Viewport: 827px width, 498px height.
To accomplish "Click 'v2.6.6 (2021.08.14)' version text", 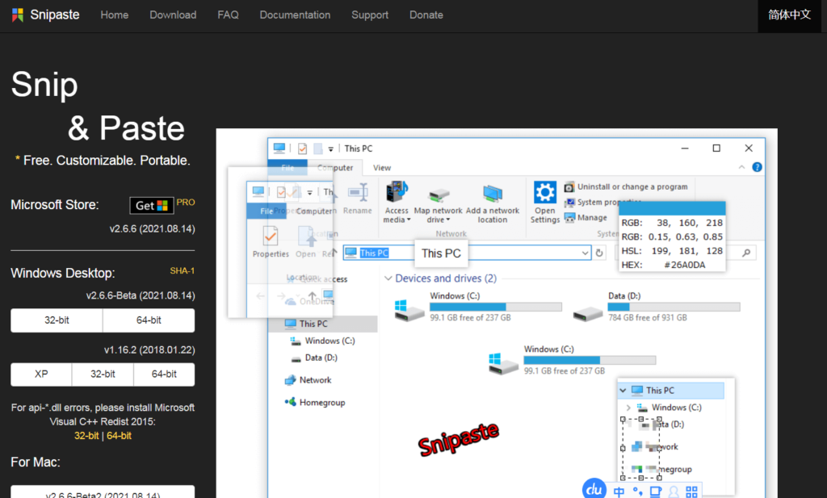I will point(152,228).
